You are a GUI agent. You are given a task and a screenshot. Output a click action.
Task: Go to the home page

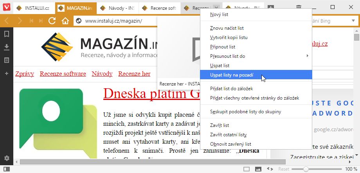click(x=65, y=21)
